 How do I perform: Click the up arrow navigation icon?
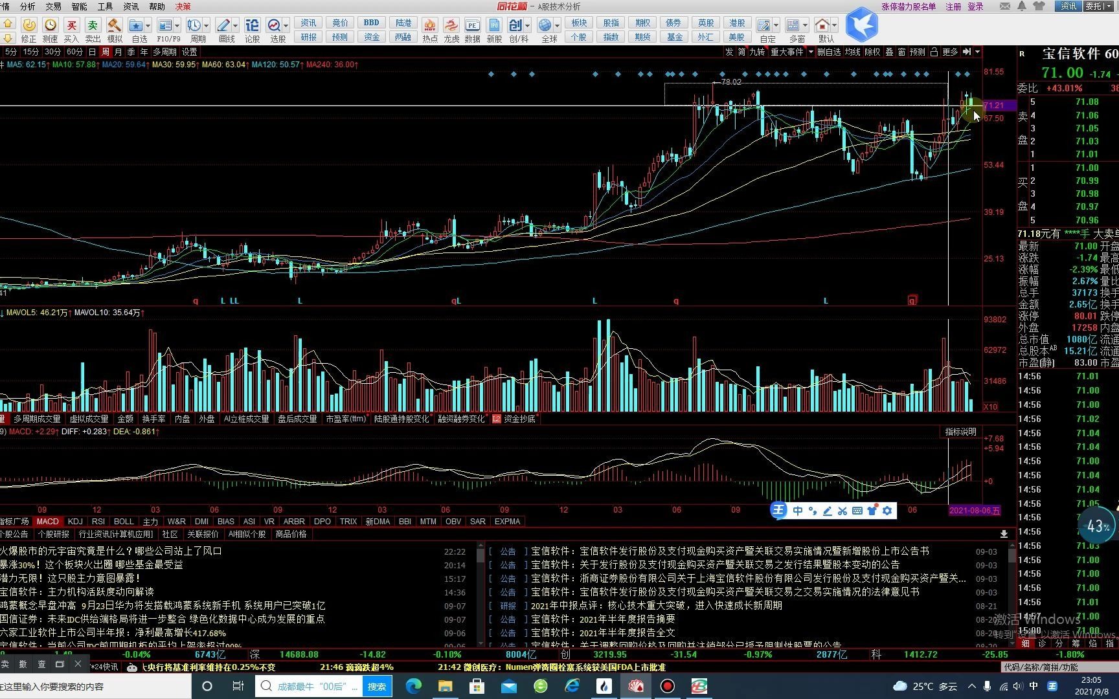click(x=8, y=23)
